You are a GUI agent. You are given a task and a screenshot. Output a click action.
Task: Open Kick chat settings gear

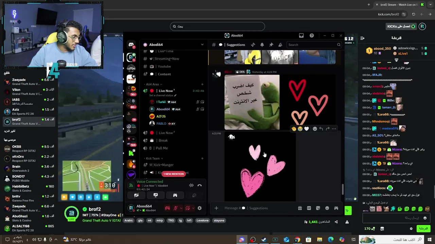point(411,229)
